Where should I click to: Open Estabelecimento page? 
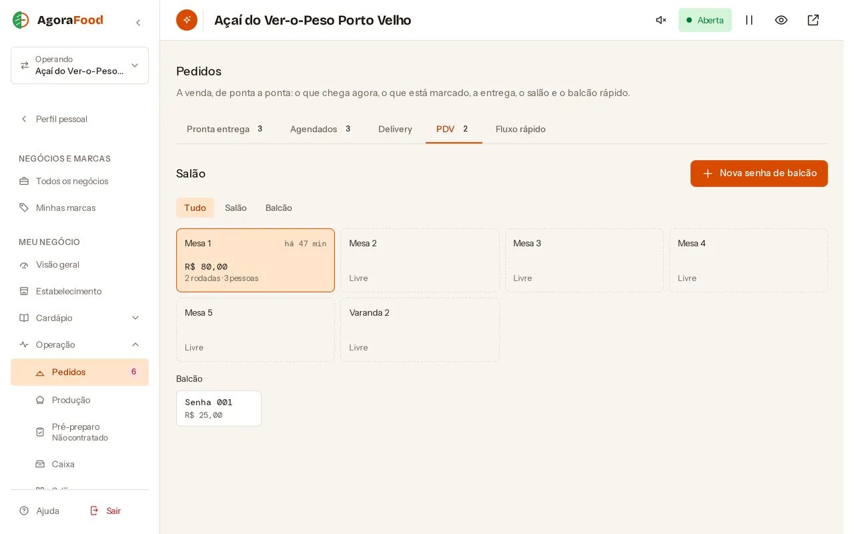(x=79, y=291)
